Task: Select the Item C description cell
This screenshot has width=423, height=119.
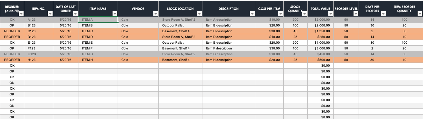Action: [229, 31]
